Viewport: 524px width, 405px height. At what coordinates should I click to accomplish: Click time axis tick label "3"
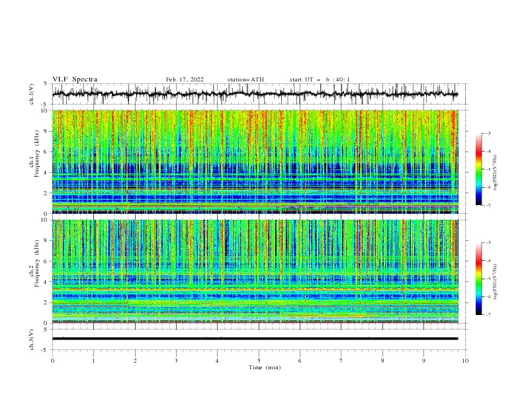pos(176,361)
